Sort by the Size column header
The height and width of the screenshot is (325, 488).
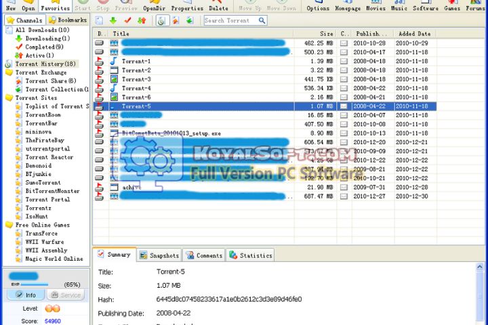(315, 34)
